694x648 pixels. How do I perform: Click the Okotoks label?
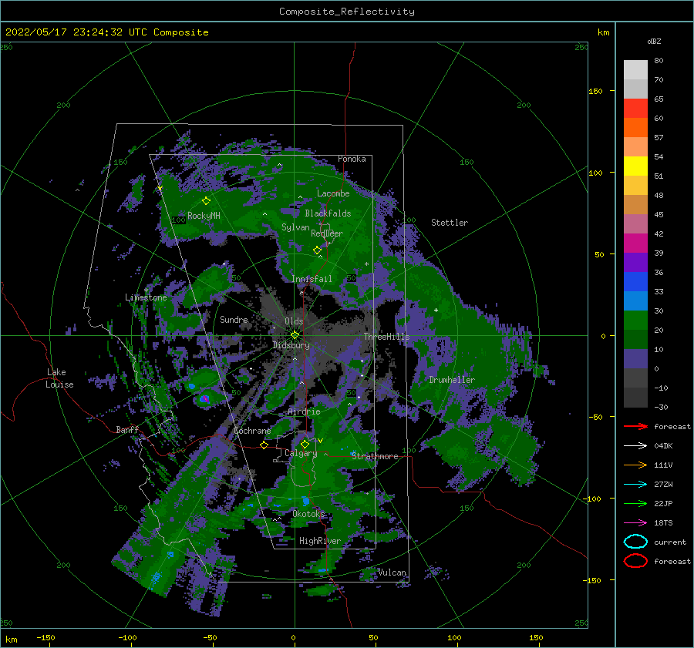308,513
